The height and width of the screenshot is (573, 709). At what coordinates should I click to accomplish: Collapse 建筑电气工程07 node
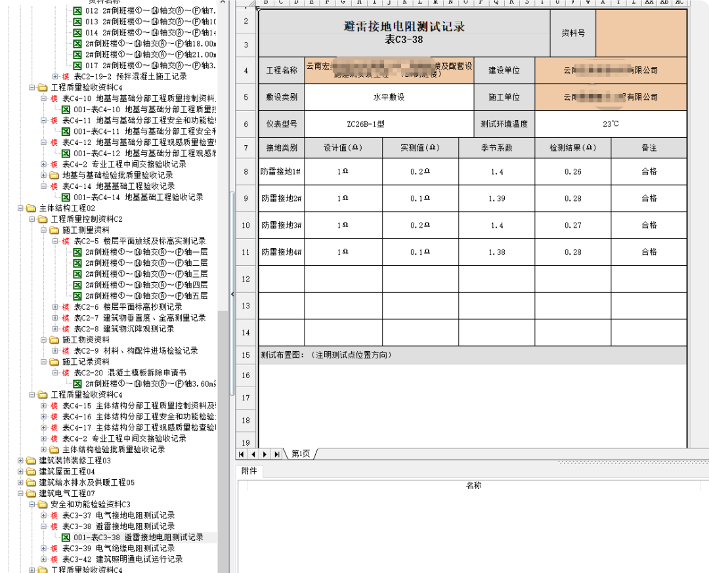click(20, 494)
